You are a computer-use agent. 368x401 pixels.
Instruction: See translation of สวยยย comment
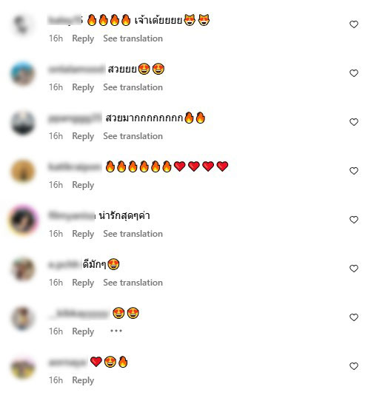click(x=133, y=87)
